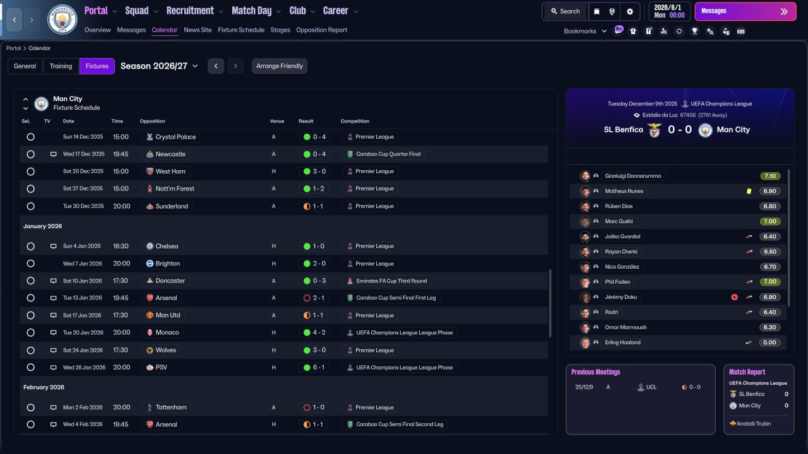The width and height of the screenshot is (808, 454).
Task: Open the Opposition Report tab
Action: click(x=321, y=30)
